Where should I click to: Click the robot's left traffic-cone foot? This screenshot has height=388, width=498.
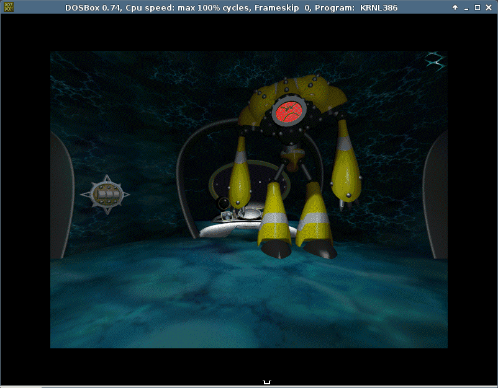[275, 219]
